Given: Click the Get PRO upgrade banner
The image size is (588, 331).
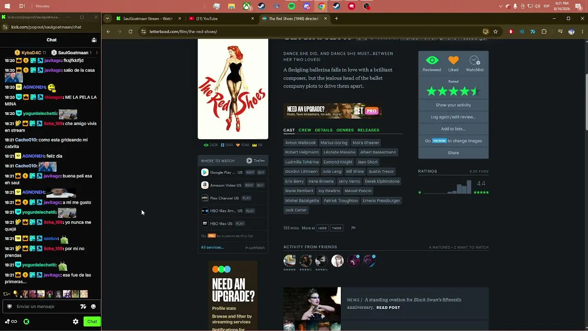Looking at the screenshot, I should (x=333, y=111).
